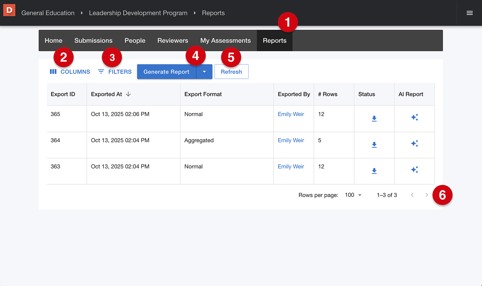482x286 pixels.
Task: Click the Export Format column header
Action: [x=227, y=94]
